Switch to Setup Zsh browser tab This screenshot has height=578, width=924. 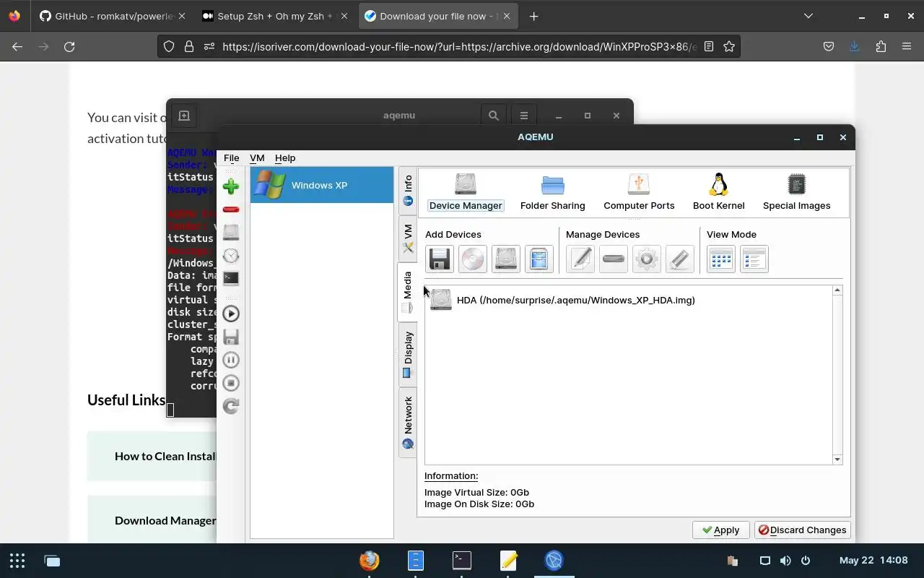pyautogui.click(x=275, y=16)
